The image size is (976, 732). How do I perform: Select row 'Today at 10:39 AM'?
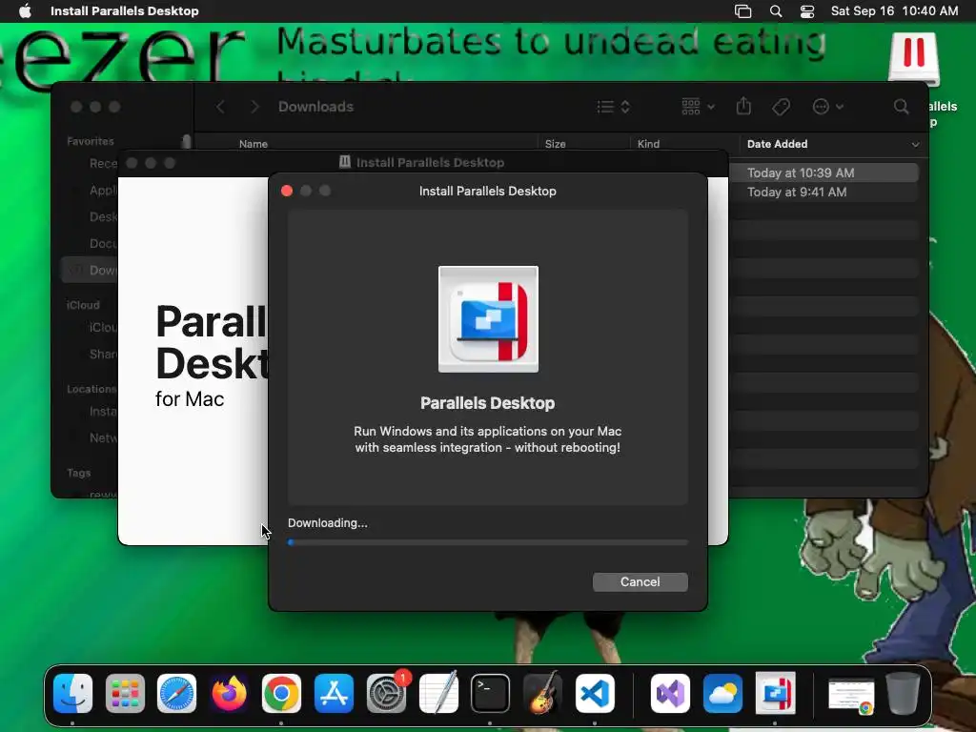(823, 173)
